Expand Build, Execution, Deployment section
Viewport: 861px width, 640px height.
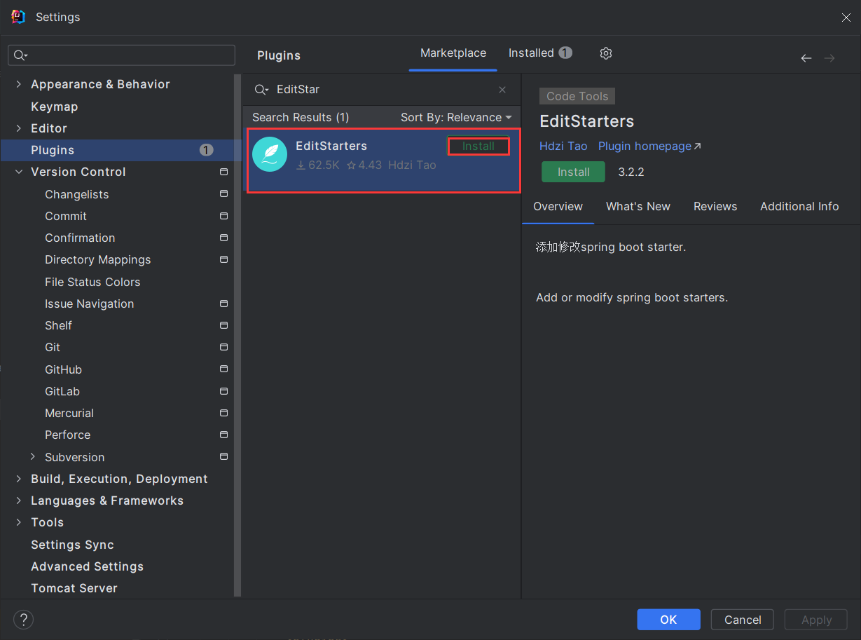point(18,479)
